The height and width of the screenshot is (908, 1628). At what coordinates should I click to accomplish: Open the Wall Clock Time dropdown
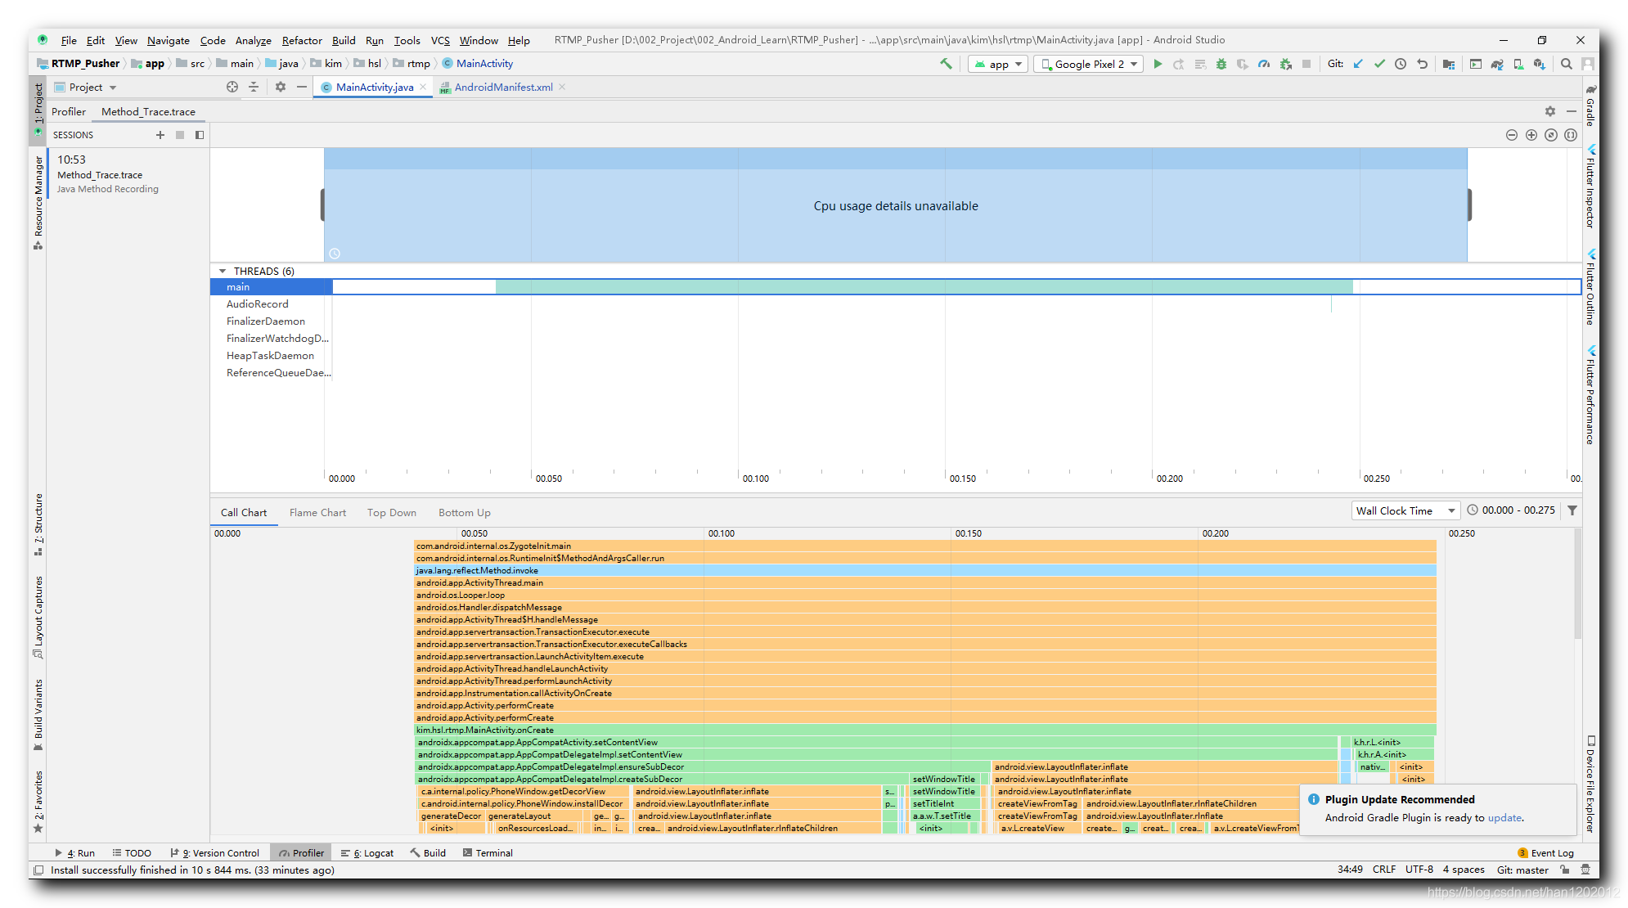[x=1405, y=510]
